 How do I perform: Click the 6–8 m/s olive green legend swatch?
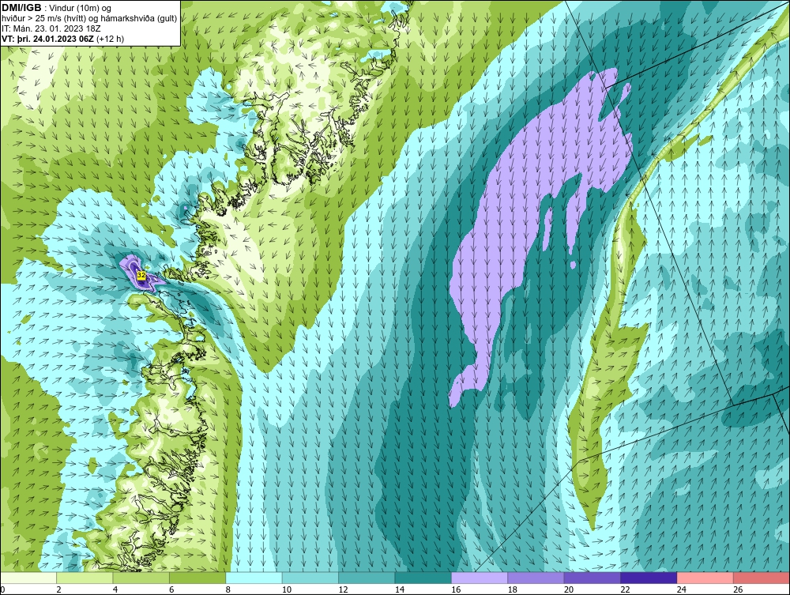tap(197, 578)
